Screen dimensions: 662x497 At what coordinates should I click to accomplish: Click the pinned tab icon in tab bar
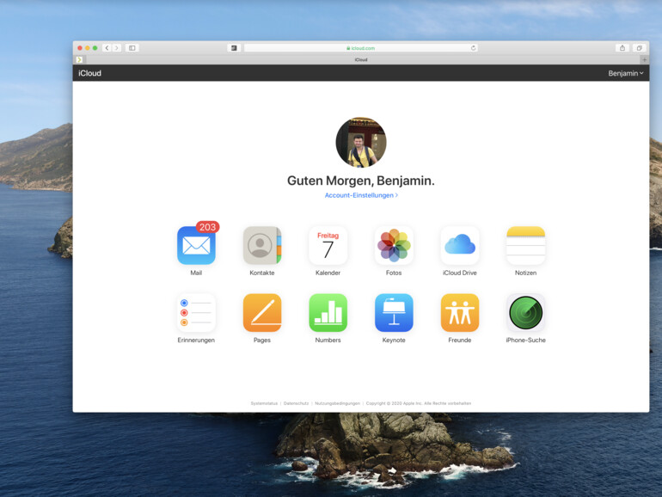coord(79,60)
